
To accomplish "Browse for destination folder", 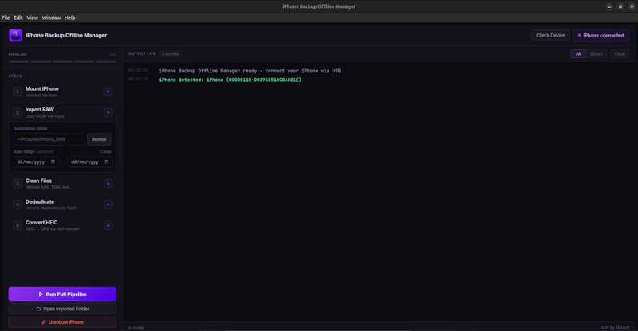I will 99,139.
